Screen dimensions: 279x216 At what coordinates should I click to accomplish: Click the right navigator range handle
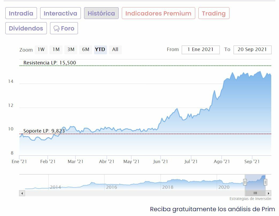point(265,182)
